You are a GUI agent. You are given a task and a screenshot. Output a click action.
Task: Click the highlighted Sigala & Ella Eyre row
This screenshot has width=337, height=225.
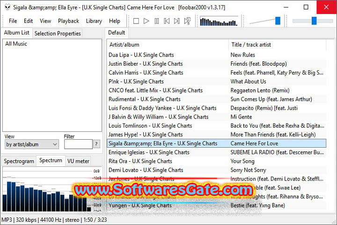(x=216, y=143)
